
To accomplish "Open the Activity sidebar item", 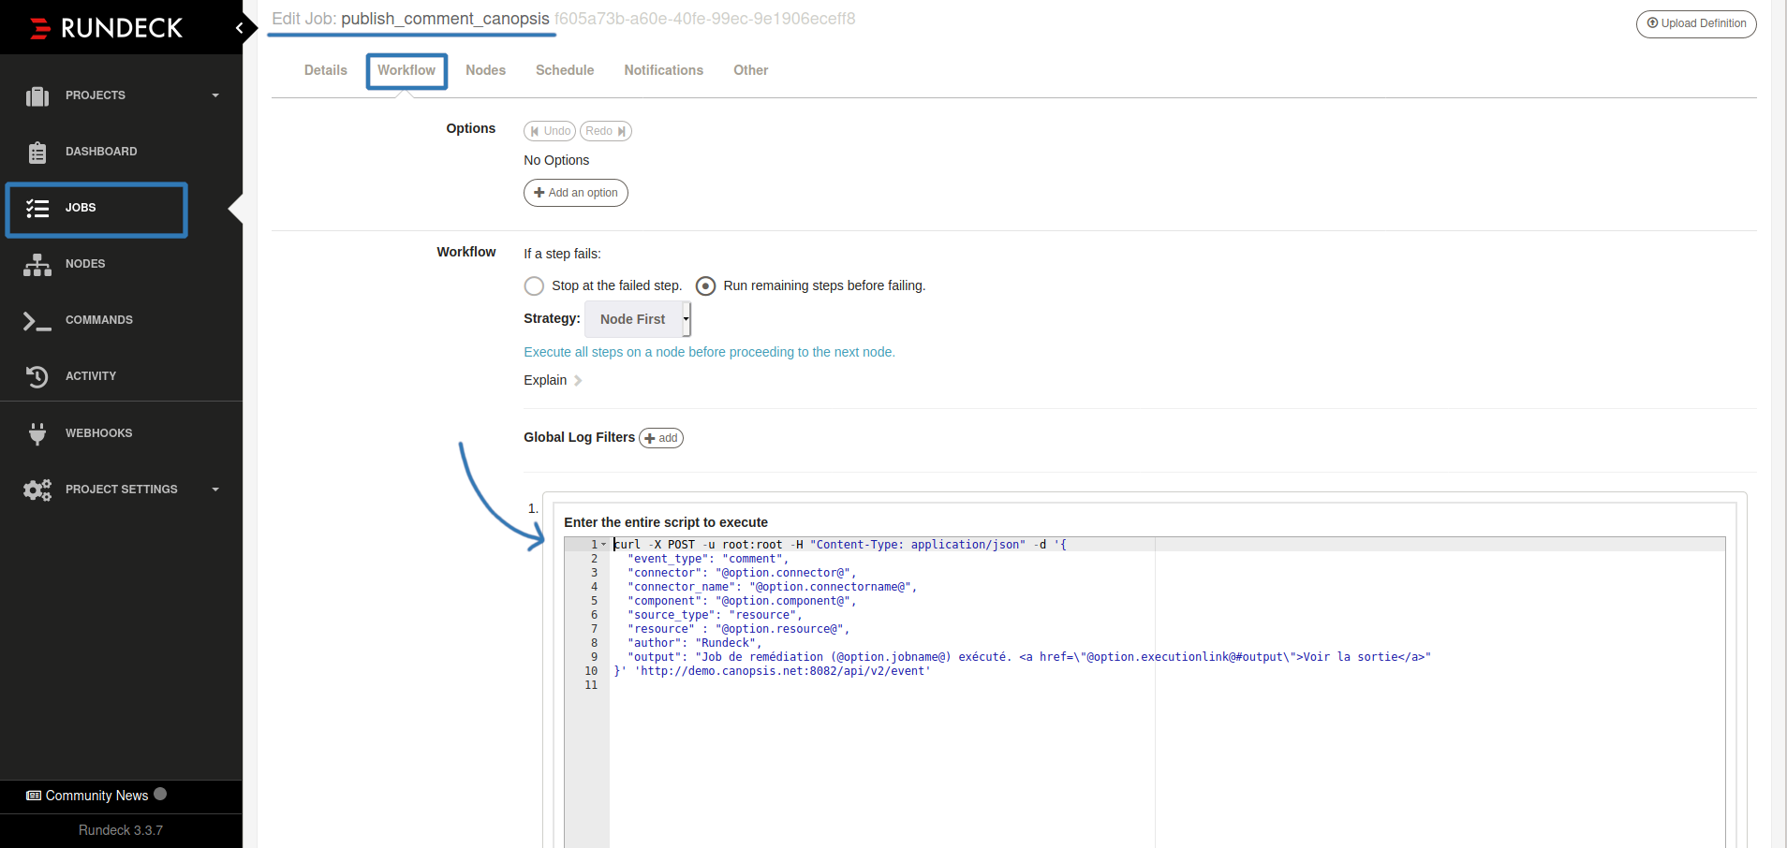I will click(122, 376).
